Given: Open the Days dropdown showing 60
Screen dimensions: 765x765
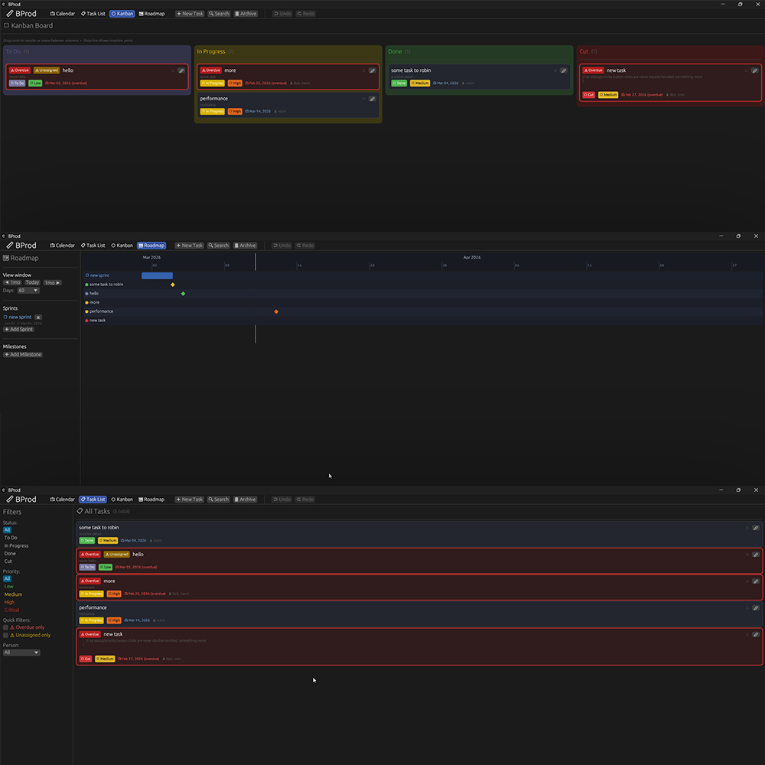Looking at the screenshot, I should [x=27, y=290].
